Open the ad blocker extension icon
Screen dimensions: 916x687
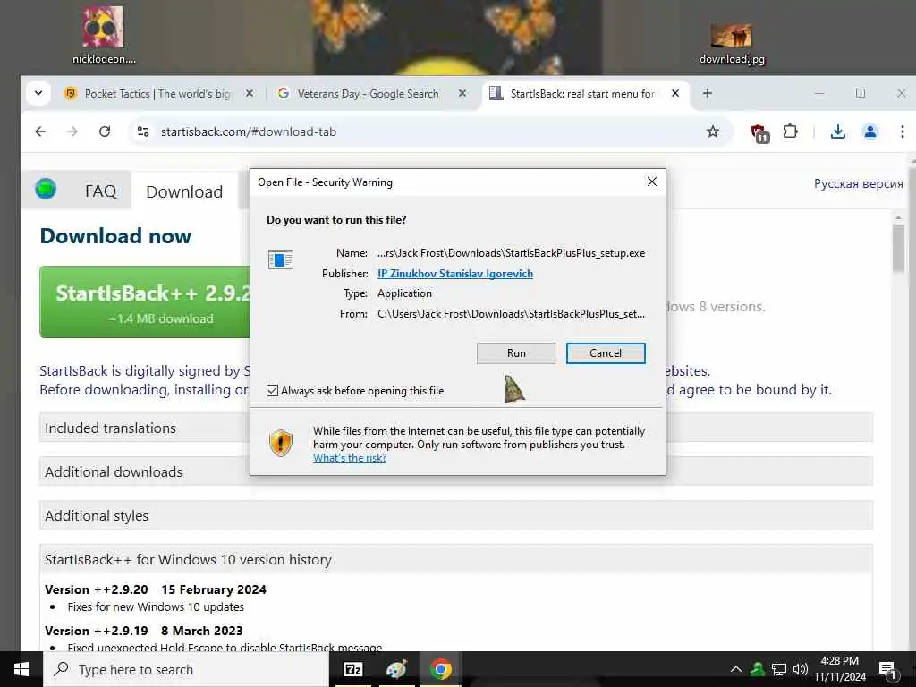tap(759, 132)
